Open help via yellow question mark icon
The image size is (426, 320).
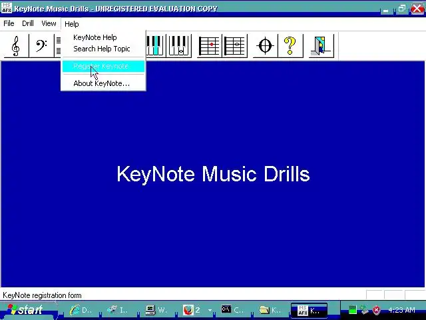coord(290,46)
